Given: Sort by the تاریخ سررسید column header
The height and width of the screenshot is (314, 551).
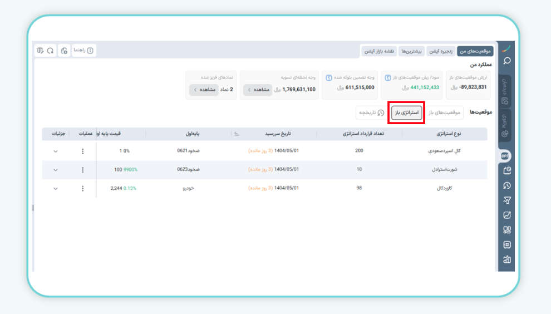Looking at the screenshot, I should pos(278,134).
